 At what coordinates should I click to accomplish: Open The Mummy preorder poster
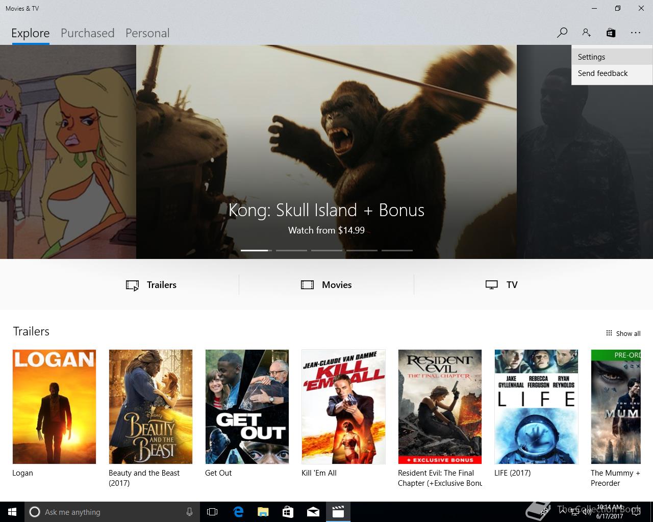coord(616,407)
